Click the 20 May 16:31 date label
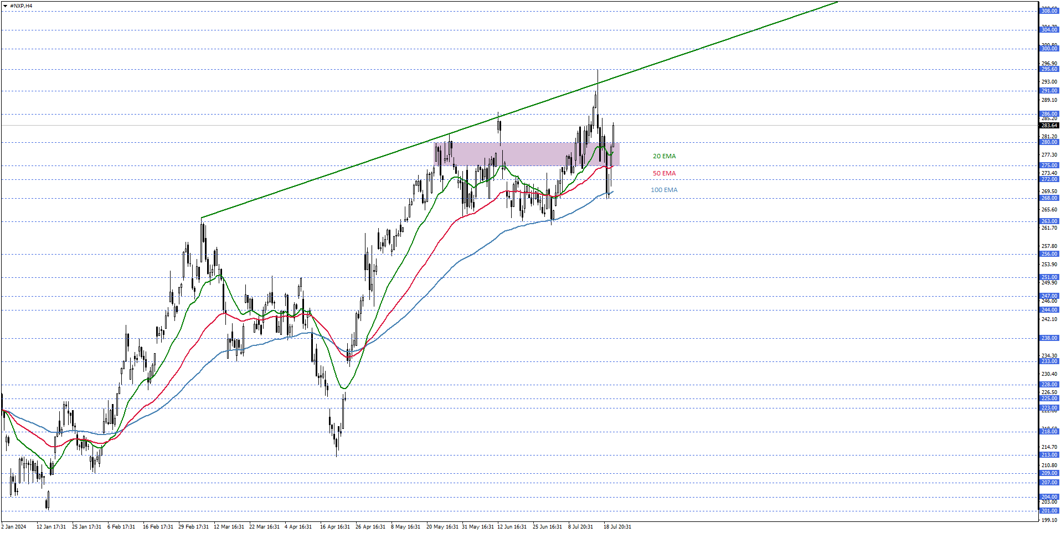This screenshot has width=1061, height=533. pyautogui.click(x=442, y=527)
